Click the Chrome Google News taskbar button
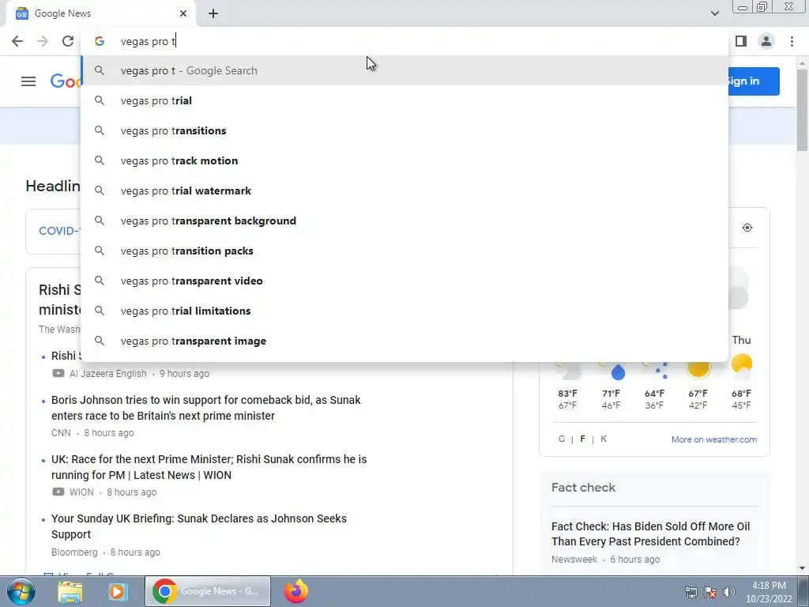 click(x=208, y=591)
